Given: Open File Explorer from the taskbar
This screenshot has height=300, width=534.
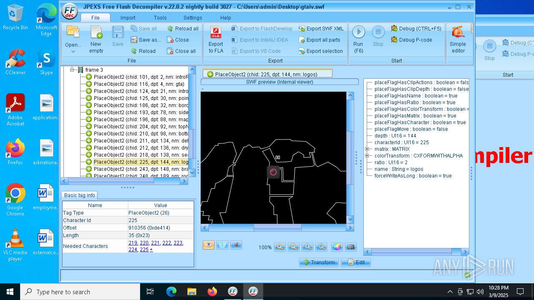Looking at the screenshot, I should 191,292.
